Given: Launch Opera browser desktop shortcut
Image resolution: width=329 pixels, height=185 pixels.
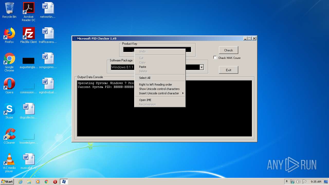Looking at the screenshot, I should coord(9,86).
